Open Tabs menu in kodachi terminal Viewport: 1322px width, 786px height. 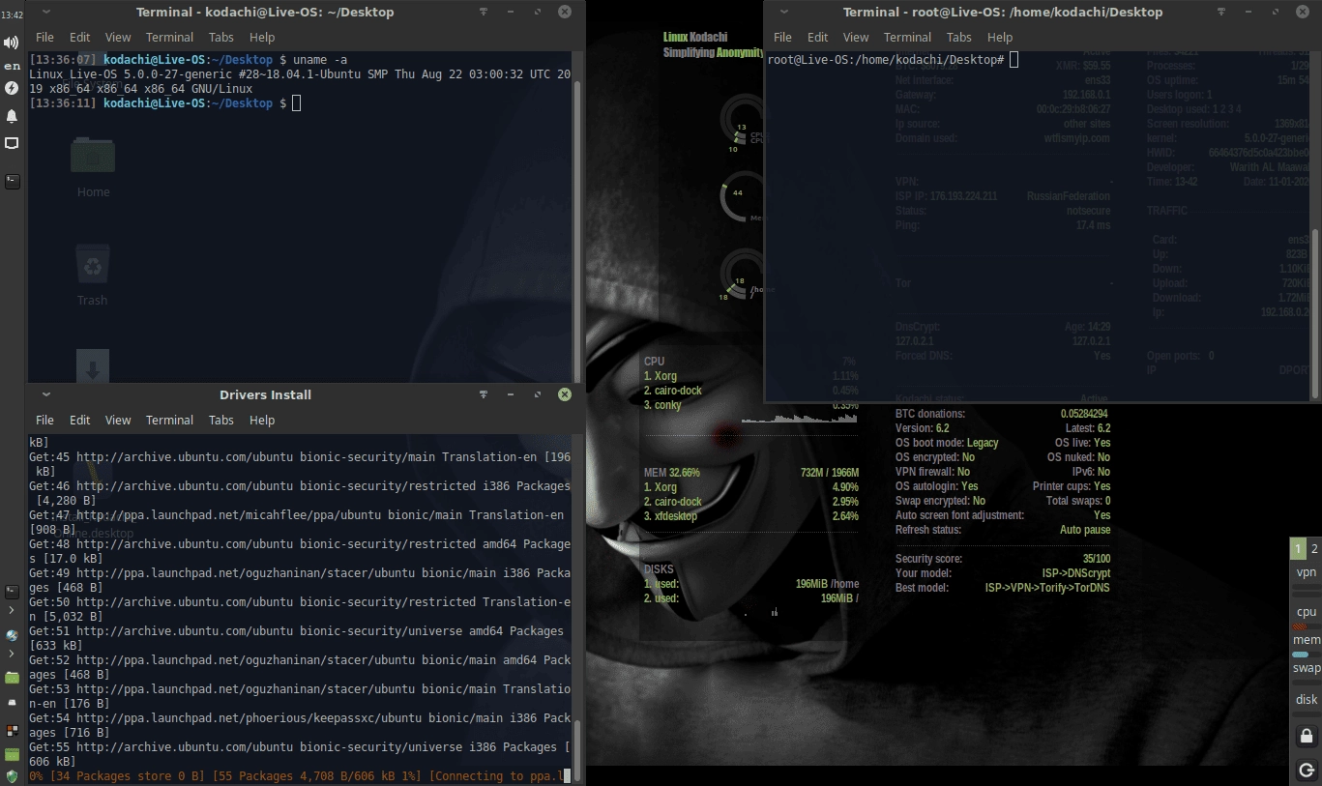pos(221,37)
